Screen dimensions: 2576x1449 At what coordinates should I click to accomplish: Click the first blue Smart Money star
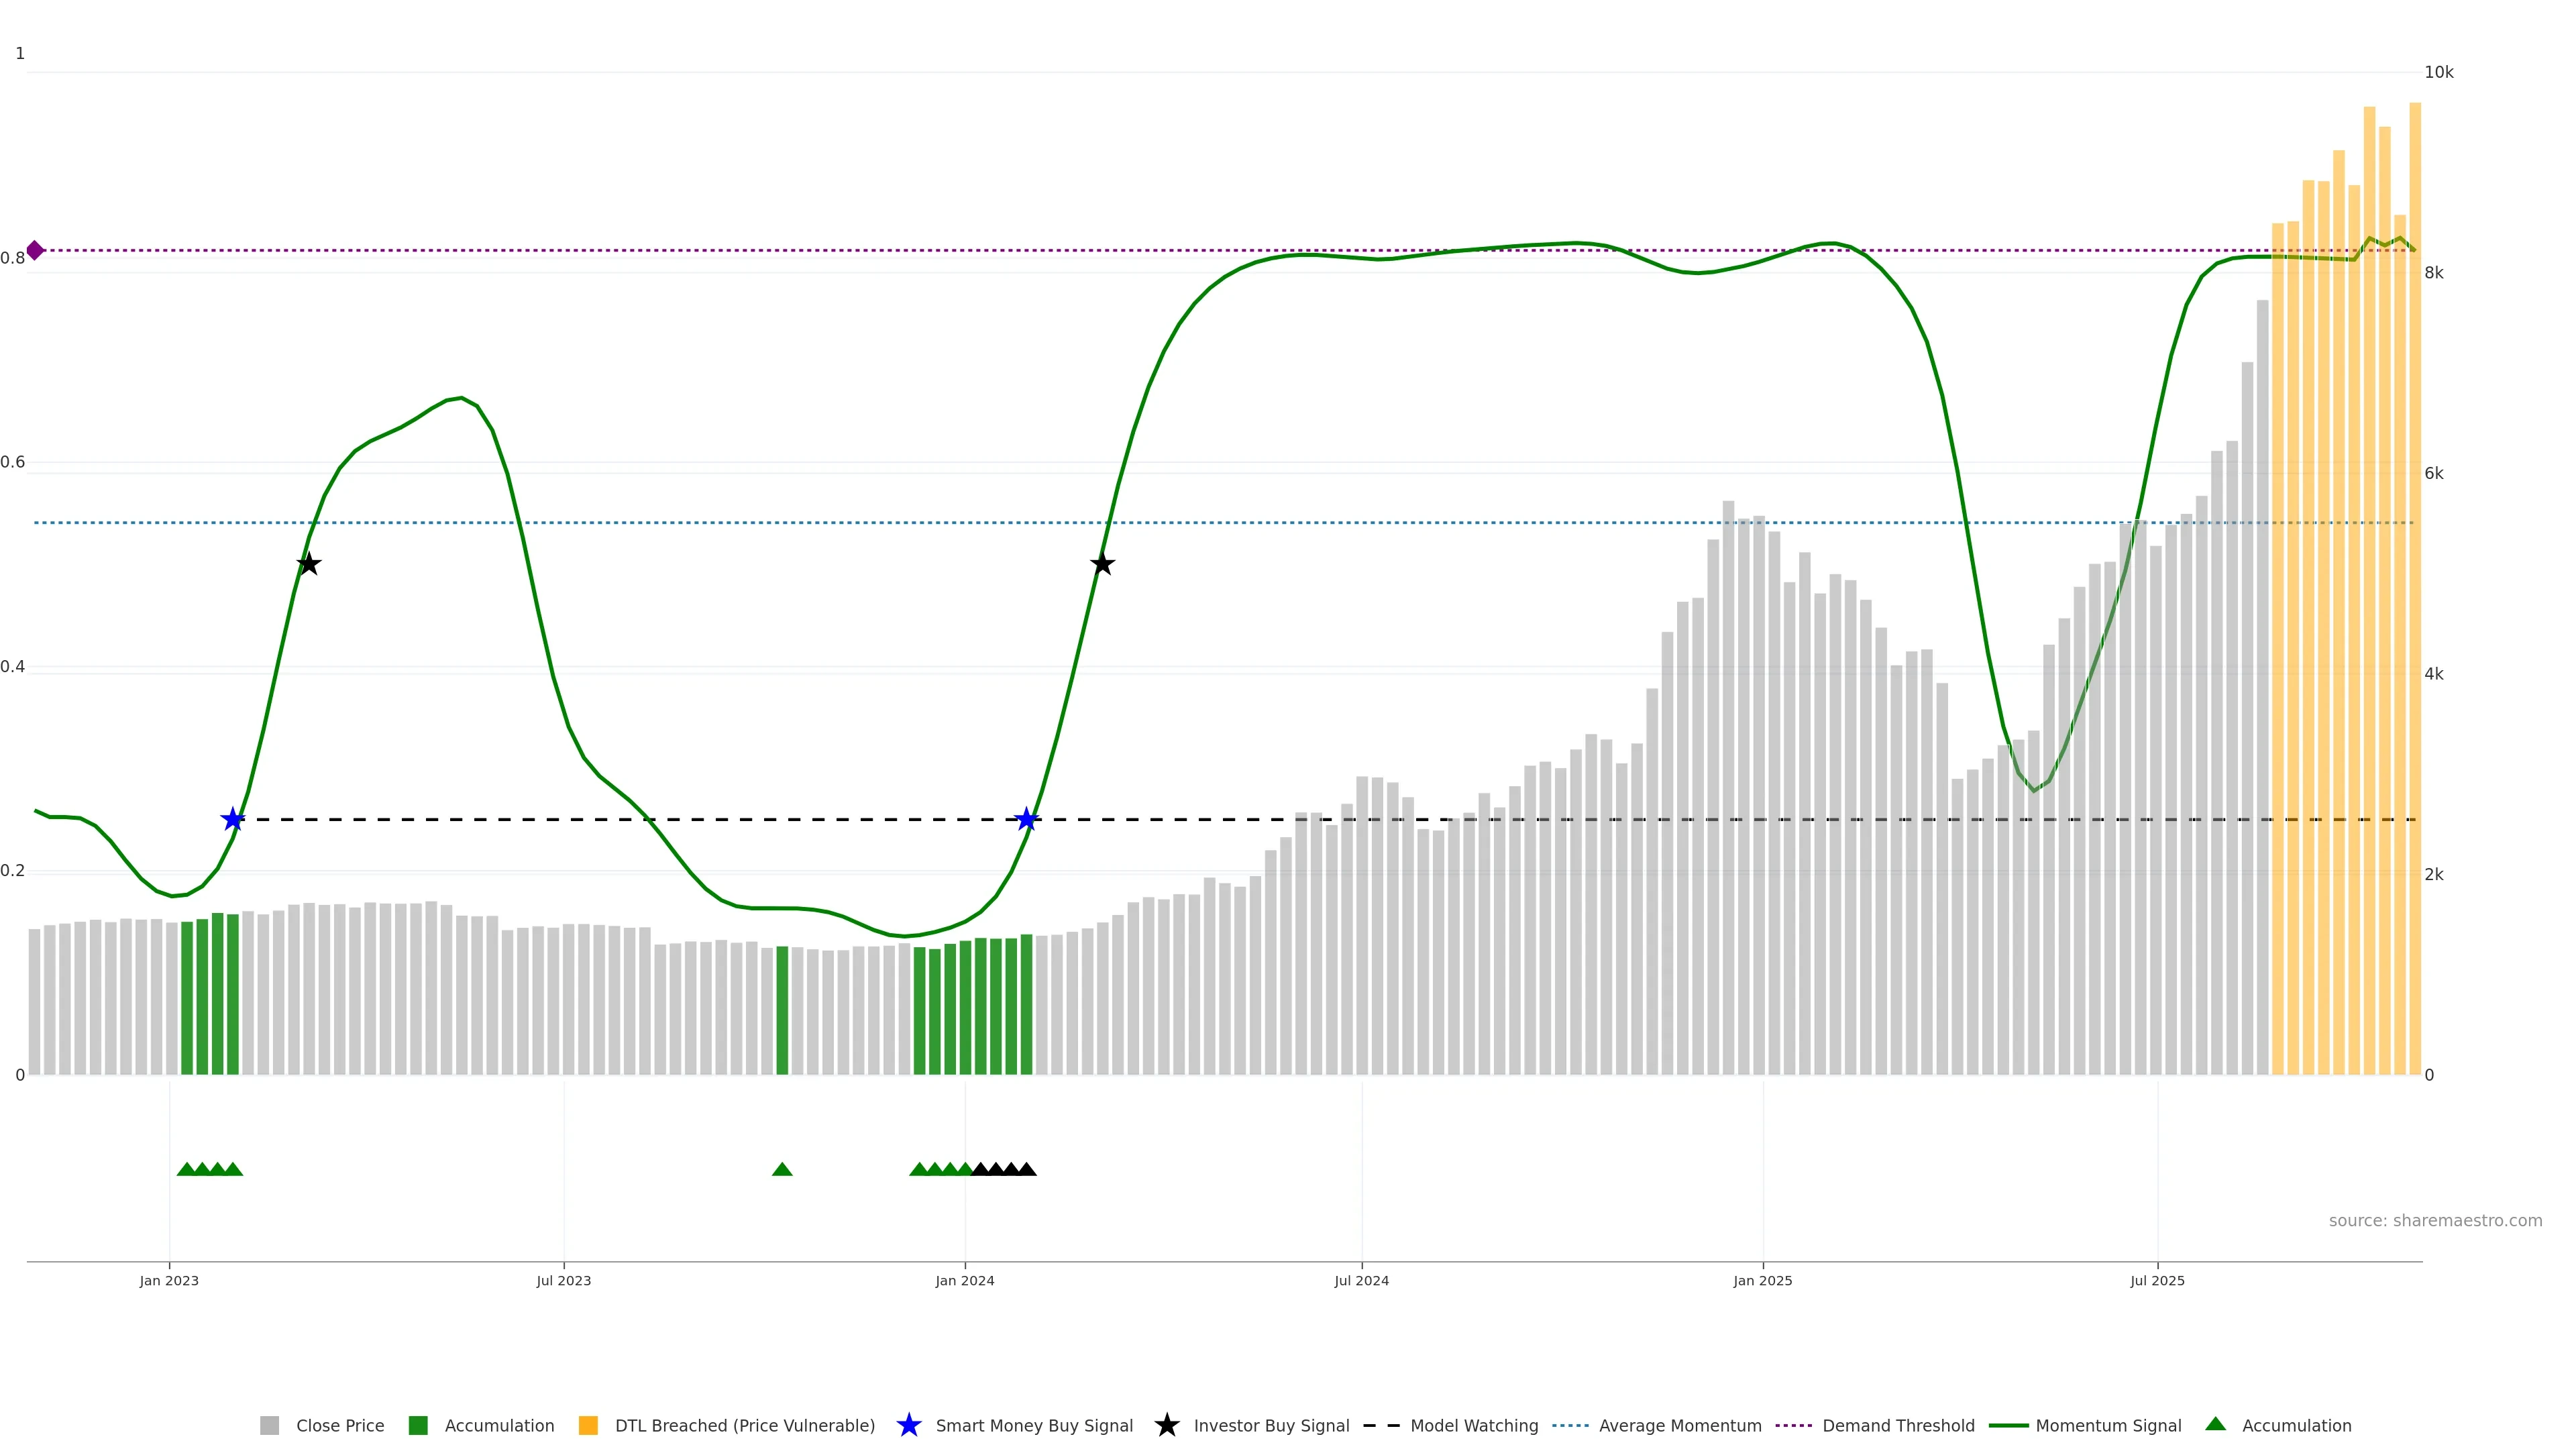(x=233, y=819)
